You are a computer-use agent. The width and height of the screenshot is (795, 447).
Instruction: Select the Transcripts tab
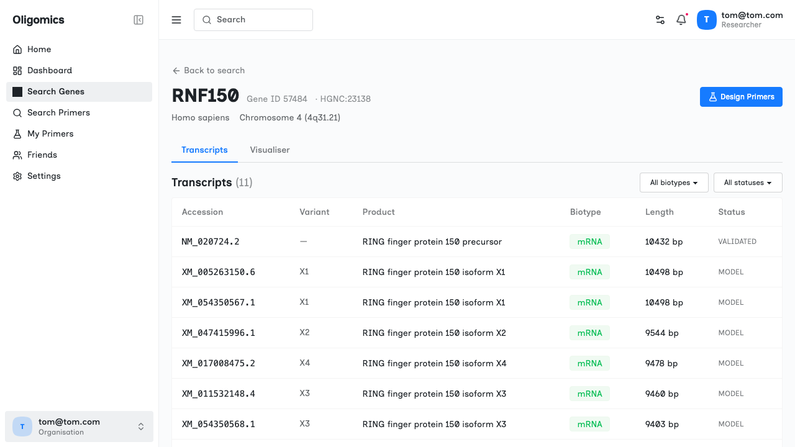(x=204, y=150)
